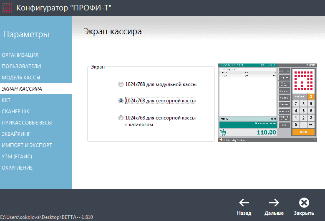Click the Экран кассира page title
This screenshot has width=325, height=221.
[113, 32]
